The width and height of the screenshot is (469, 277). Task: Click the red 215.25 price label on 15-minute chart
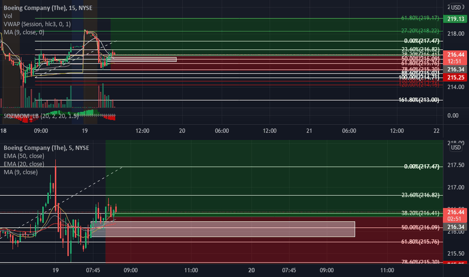click(455, 77)
